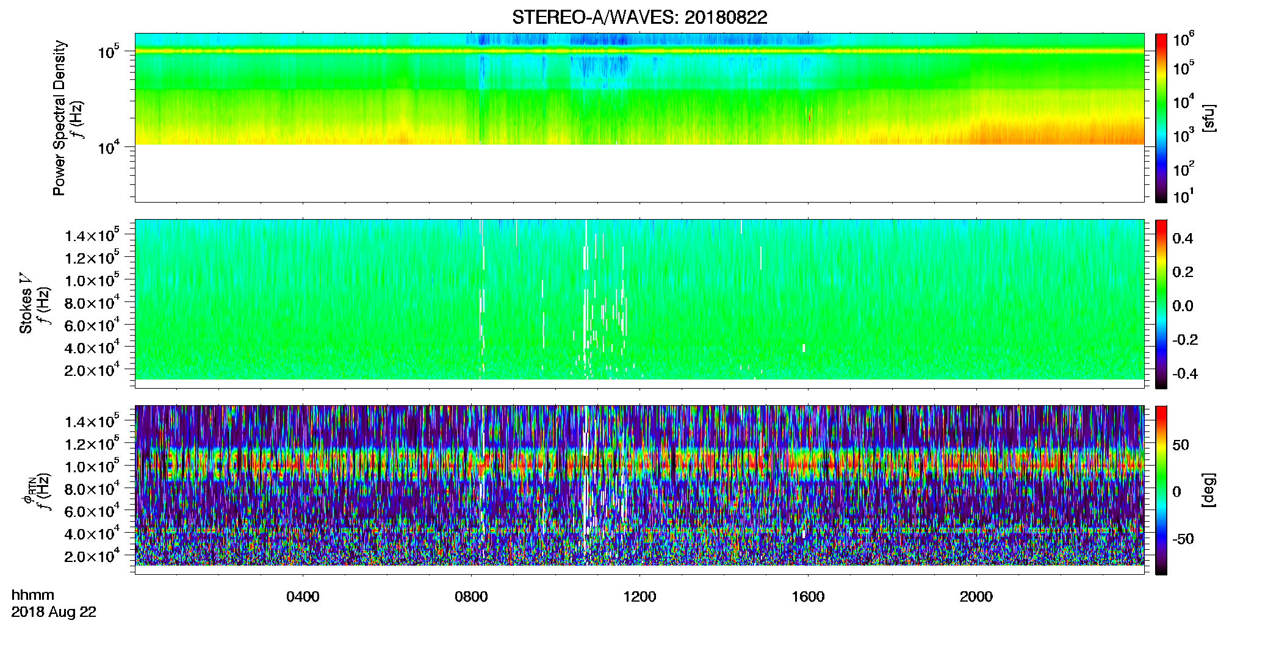Click the 1.2×10^5 tick in φRTN panel
1279x659 pixels.
(x=92, y=444)
